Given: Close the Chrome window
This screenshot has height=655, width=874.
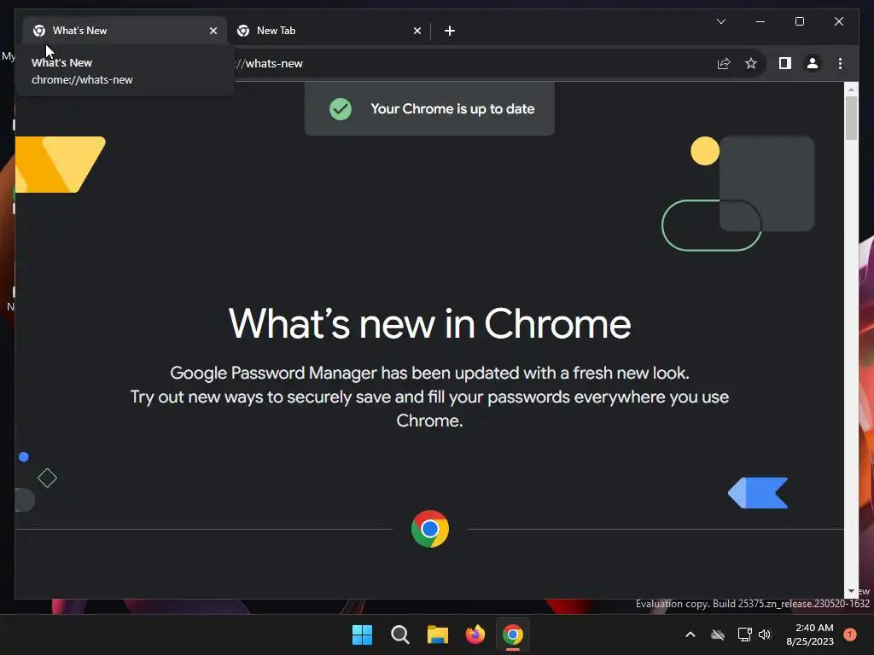Looking at the screenshot, I should 839,21.
